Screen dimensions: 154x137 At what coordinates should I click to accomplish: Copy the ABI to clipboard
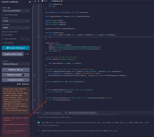[x=19, y=84]
